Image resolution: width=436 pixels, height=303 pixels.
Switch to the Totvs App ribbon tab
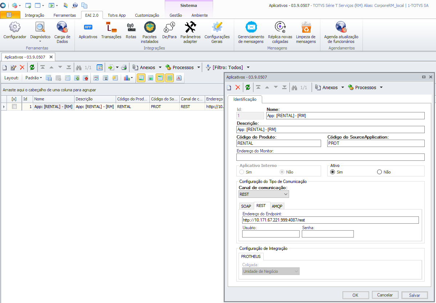pyautogui.click(x=117, y=15)
